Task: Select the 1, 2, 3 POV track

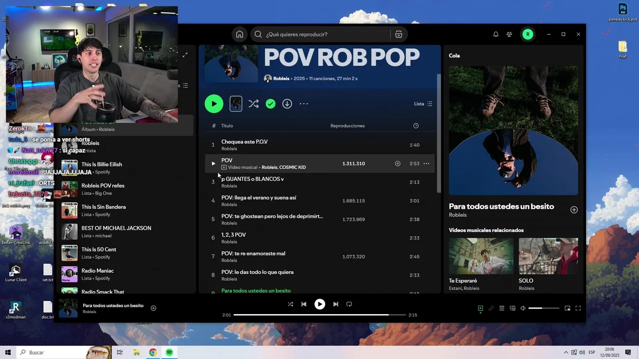Action: pos(319,238)
